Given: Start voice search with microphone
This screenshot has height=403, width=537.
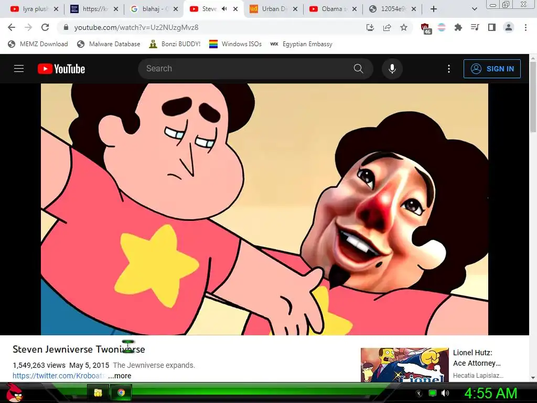Looking at the screenshot, I should point(392,69).
